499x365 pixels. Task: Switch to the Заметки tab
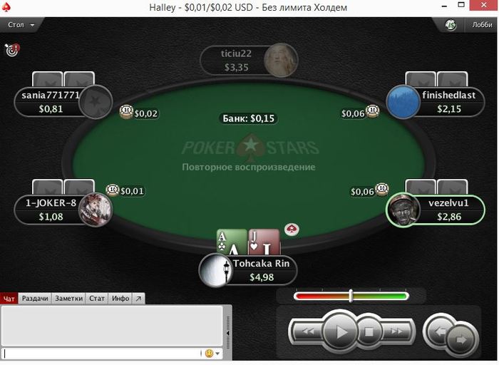(x=68, y=299)
